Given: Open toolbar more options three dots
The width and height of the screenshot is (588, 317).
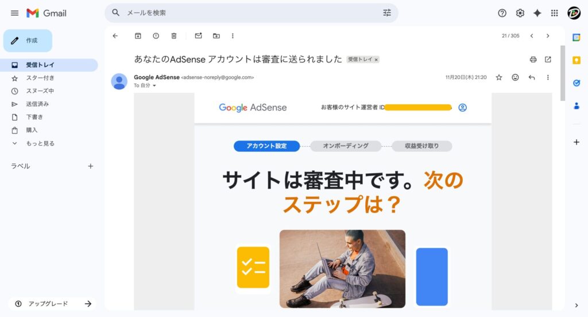Looking at the screenshot, I should tap(233, 36).
